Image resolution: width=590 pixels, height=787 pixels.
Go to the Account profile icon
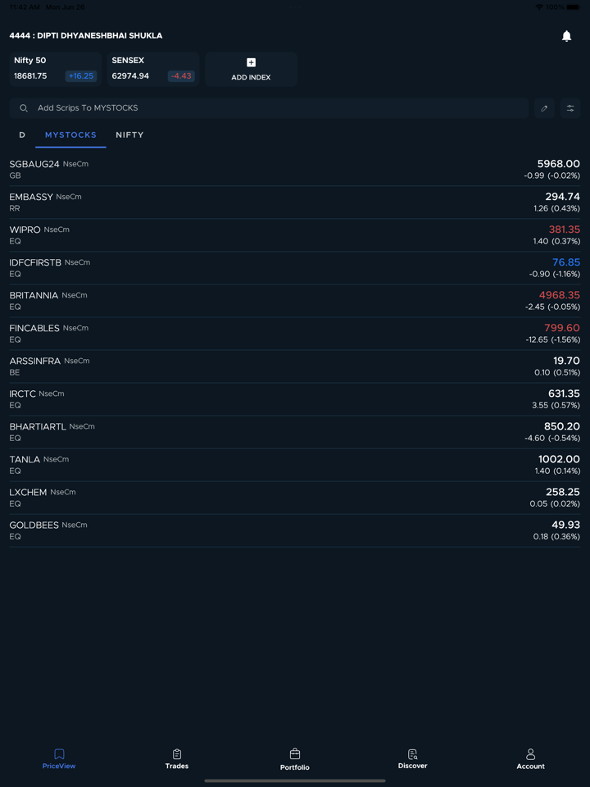click(530, 754)
